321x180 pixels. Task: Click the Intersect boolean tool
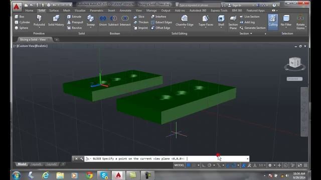(125, 21)
